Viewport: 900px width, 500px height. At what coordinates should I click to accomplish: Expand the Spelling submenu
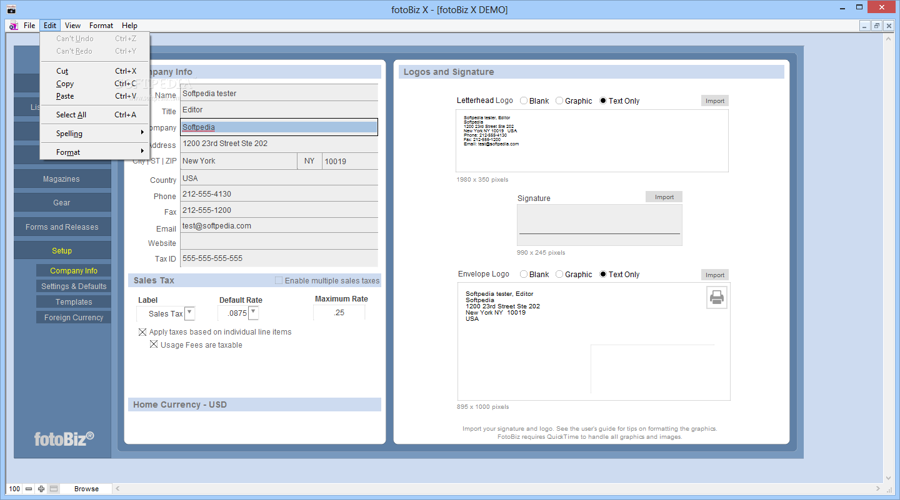tap(95, 133)
